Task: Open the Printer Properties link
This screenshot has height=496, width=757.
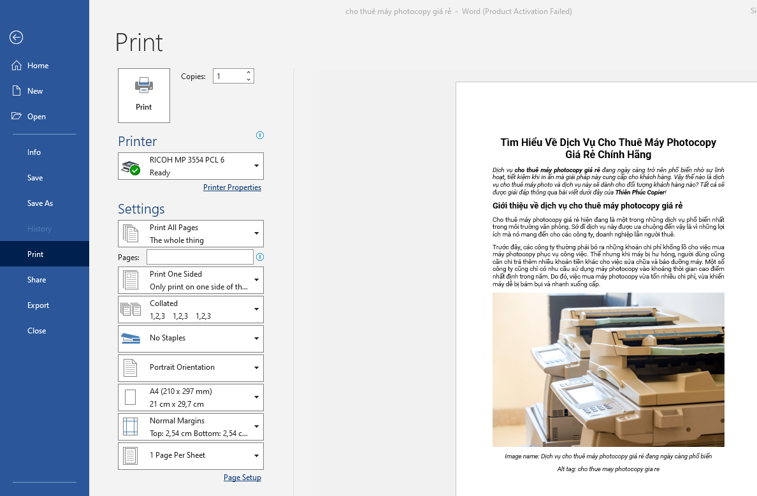Action: click(232, 187)
